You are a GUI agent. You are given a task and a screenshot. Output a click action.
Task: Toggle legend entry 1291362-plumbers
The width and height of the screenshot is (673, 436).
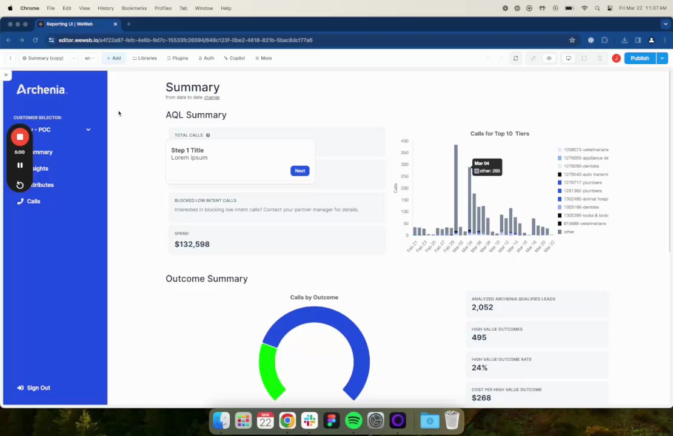580,191
